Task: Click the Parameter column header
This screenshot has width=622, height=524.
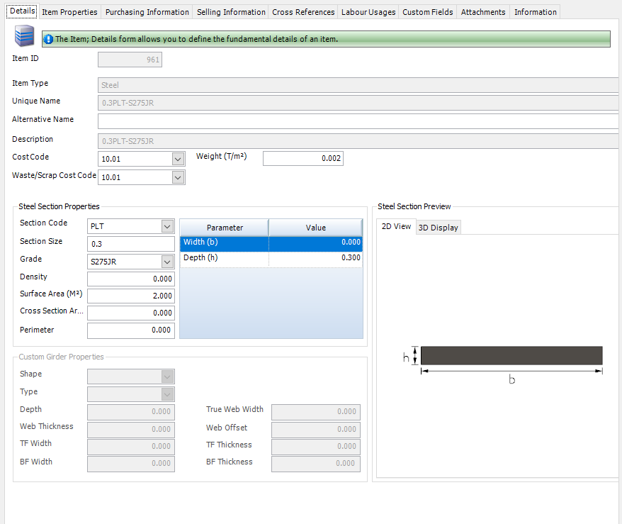Action: coord(225,228)
